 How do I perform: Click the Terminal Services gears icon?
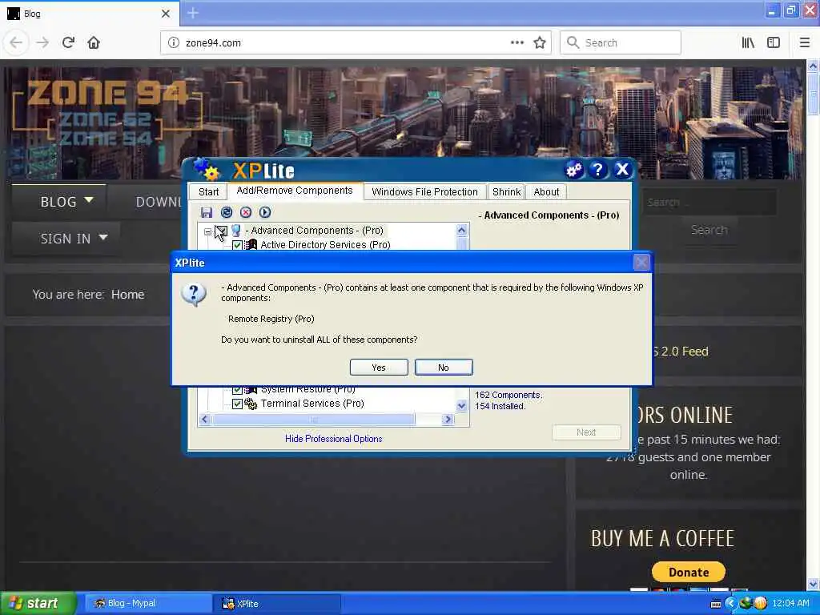tap(251, 404)
